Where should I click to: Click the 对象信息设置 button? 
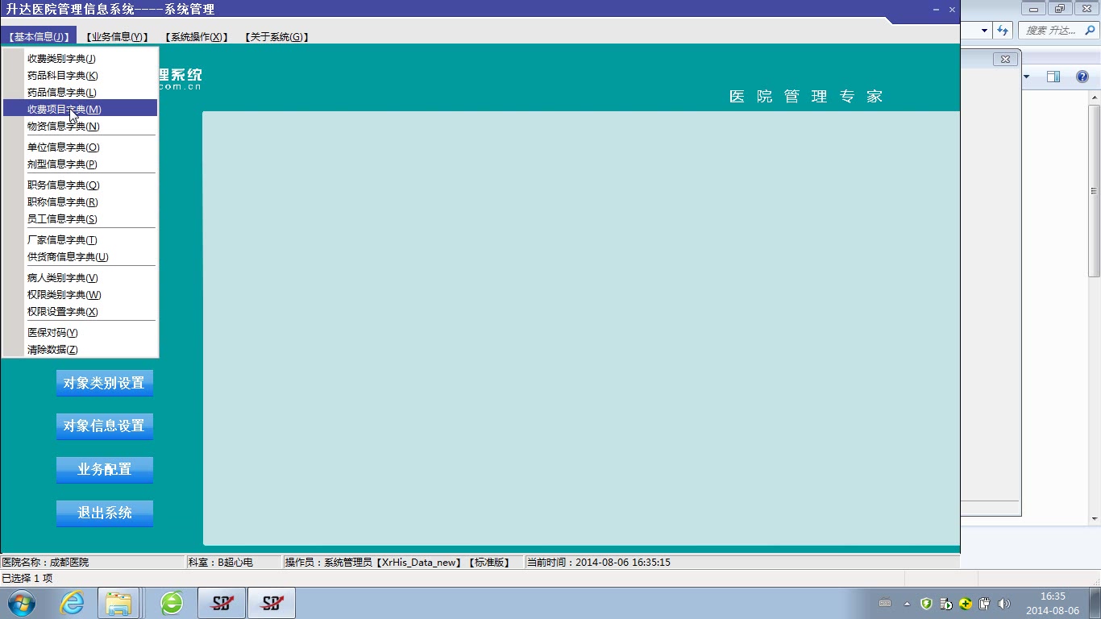[104, 426]
